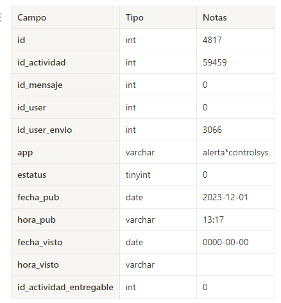Click the id_mensaje field cell
The width and height of the screenshot is (281, 303).
[65, 85]
